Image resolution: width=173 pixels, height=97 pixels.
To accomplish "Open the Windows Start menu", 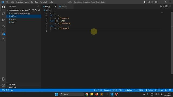I will click(x=56, y=94).
